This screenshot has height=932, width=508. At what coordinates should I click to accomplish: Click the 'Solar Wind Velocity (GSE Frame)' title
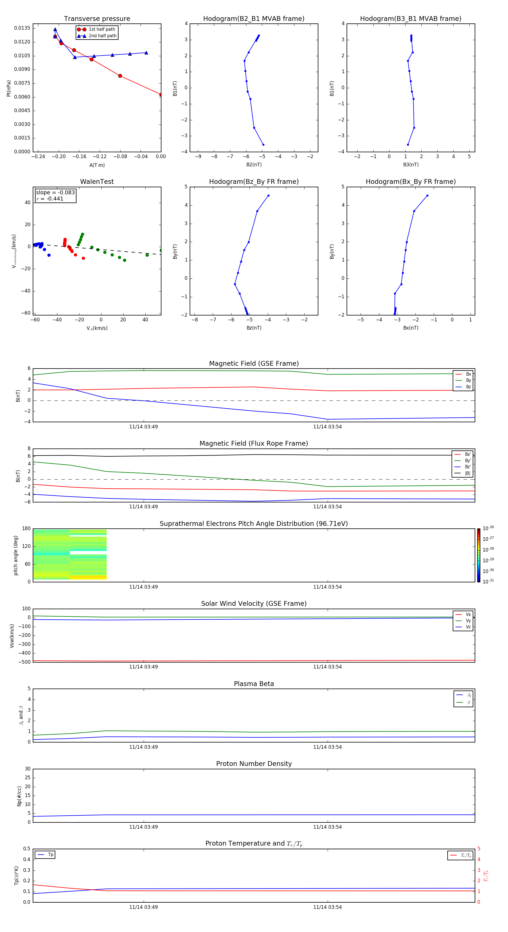(x=254, y=604)
